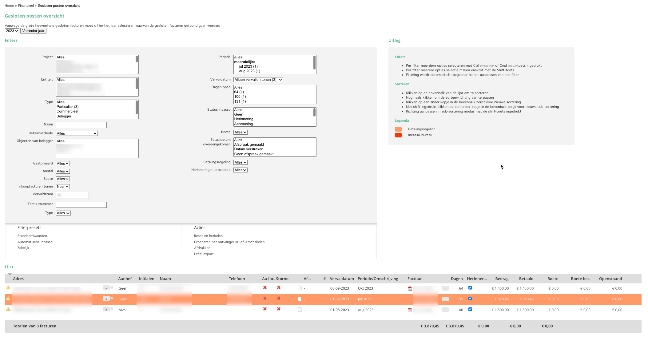Open calendar icon in Vervaldatum field
Image resolution: width=648 pixels, height=340 pixels.
coord(59,195)
